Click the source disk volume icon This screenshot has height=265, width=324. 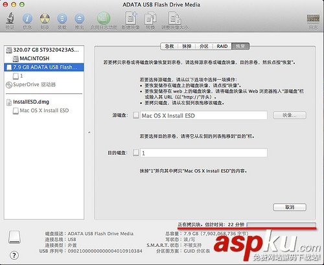(136, 115)
